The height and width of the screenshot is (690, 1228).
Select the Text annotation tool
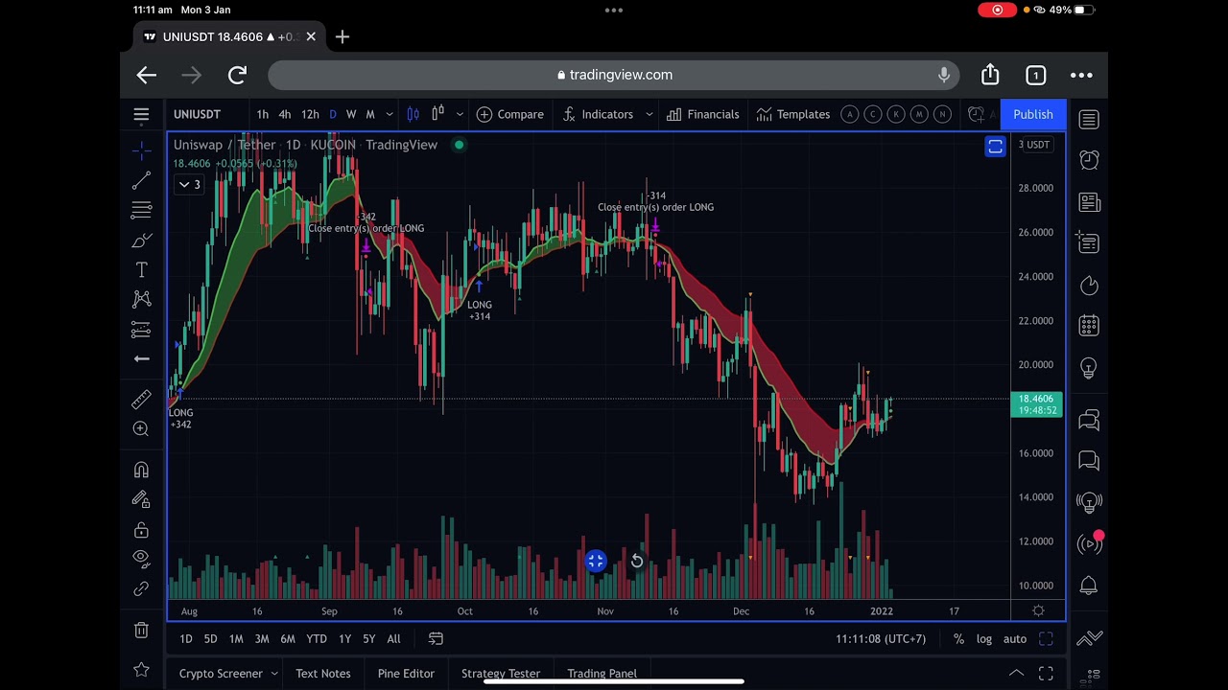coord(141,270)
